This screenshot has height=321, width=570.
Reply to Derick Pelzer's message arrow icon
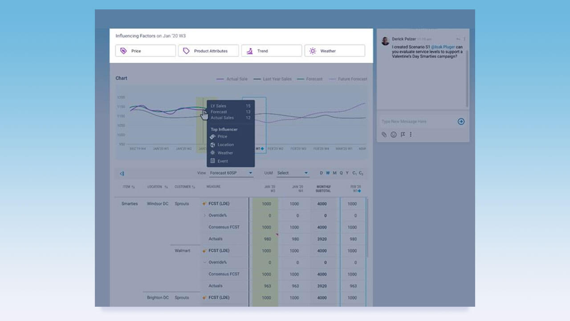tap(458, 39)
